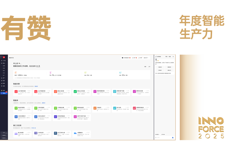Launch the 订单售后处理 agent icon

[x=55, y=108]
